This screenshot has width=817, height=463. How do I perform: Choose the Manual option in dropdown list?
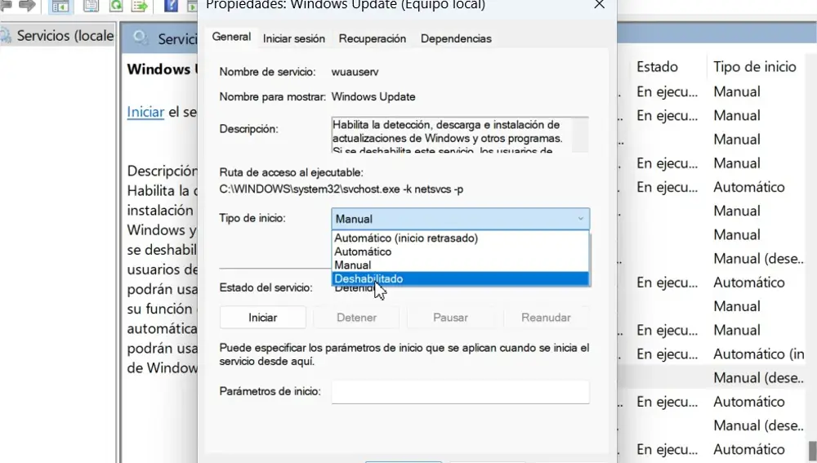tap(460, 265)
